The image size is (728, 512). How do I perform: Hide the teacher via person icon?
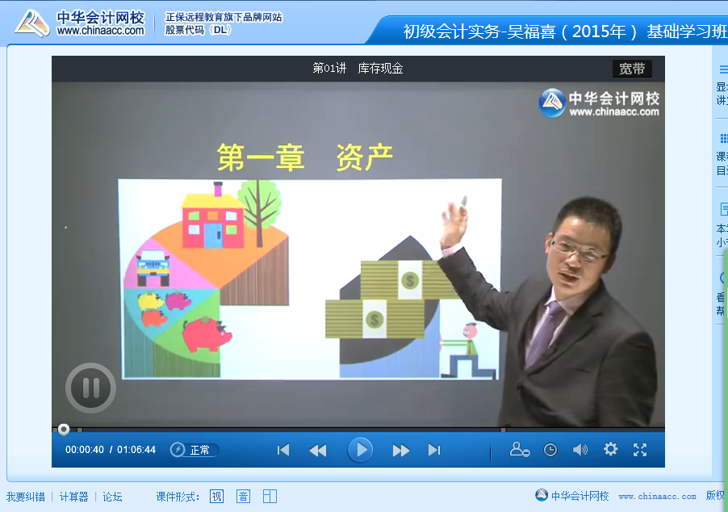(519, 450)
